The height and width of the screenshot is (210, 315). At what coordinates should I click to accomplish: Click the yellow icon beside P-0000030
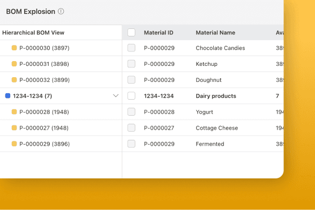14,48
